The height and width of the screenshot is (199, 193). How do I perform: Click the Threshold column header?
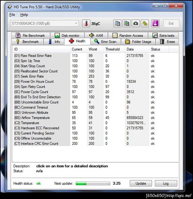(x=114, y=49)
